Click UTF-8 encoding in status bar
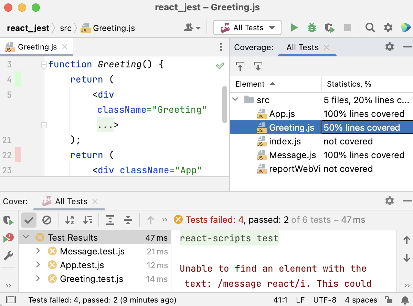This screenshot has width=413, height=306. (x=325, y=300)
